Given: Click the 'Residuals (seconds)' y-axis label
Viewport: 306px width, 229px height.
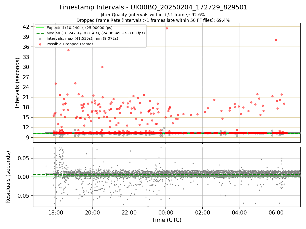Looking at the screenshot, I should pyautogui.click(x=8, y=177).
